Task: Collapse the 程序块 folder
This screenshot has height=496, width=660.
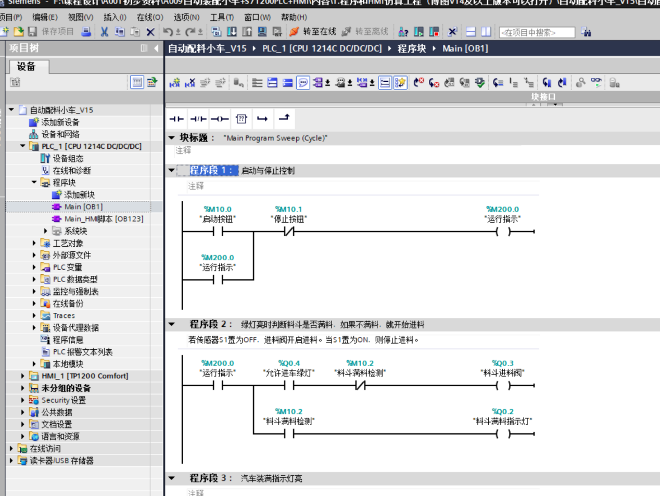Action: (34, 182)
